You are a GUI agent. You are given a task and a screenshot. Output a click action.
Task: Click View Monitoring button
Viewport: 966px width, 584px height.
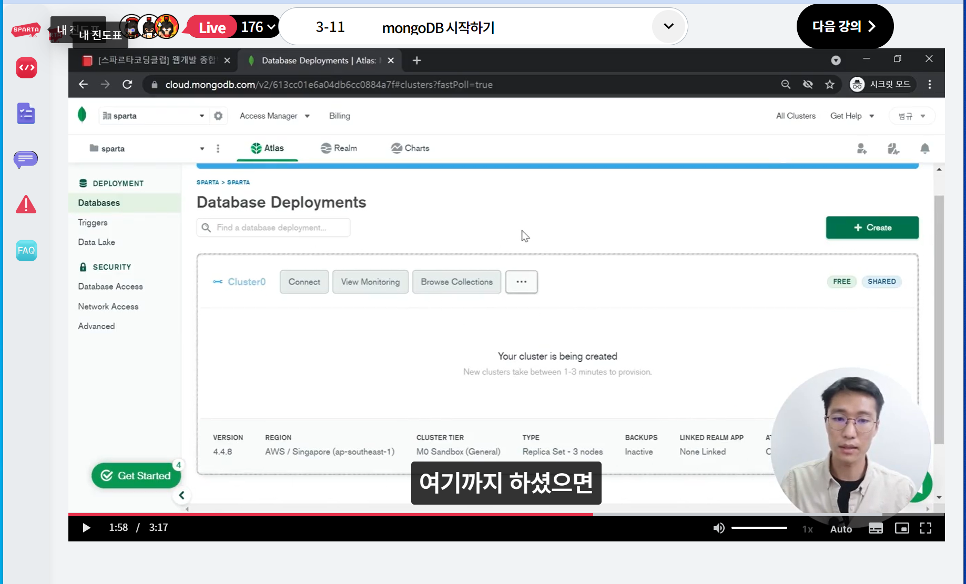pos(370,282)
